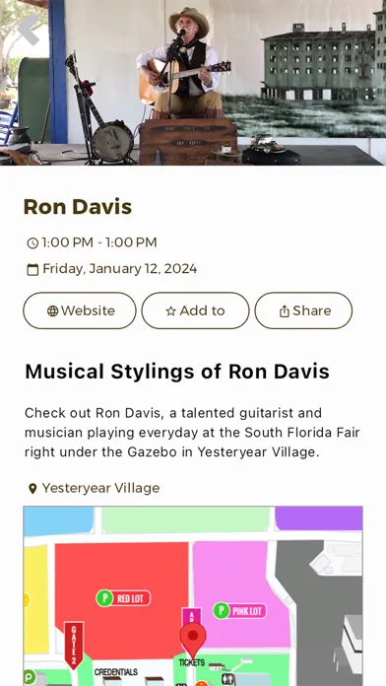Viewport: 386px width, 686px height.
Task: Tap the Friday, January 12, 2024 date
Action: point(120,269)
